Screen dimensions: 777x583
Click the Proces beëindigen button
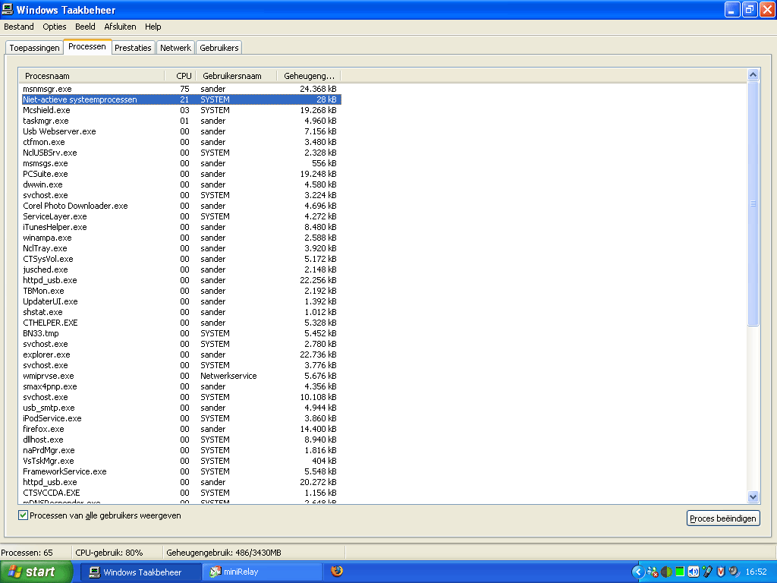tap(723, 518)
